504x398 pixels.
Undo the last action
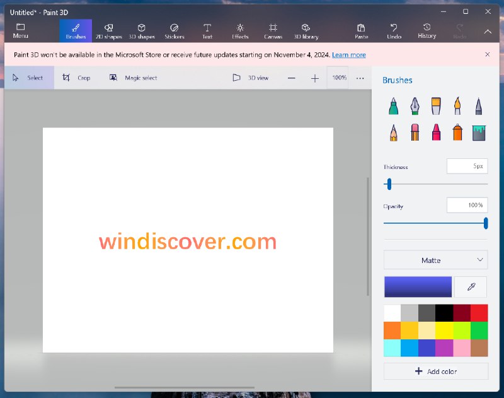[x=394, y=31]
